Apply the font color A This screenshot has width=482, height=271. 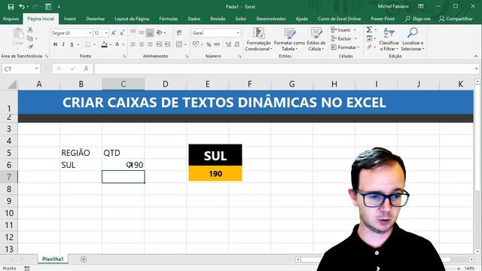[x=117, y=44]
